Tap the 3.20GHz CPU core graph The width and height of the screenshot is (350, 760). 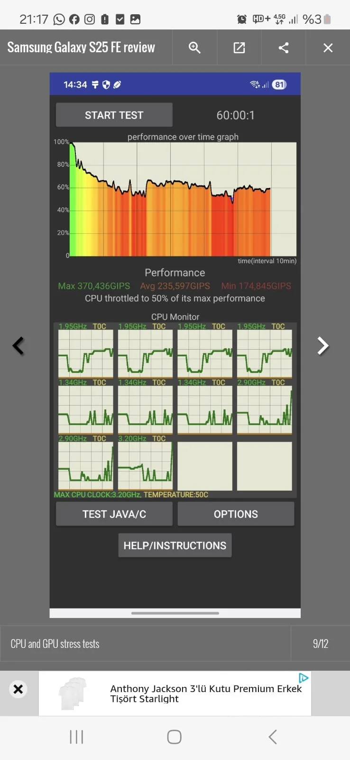tap(145, 465)
